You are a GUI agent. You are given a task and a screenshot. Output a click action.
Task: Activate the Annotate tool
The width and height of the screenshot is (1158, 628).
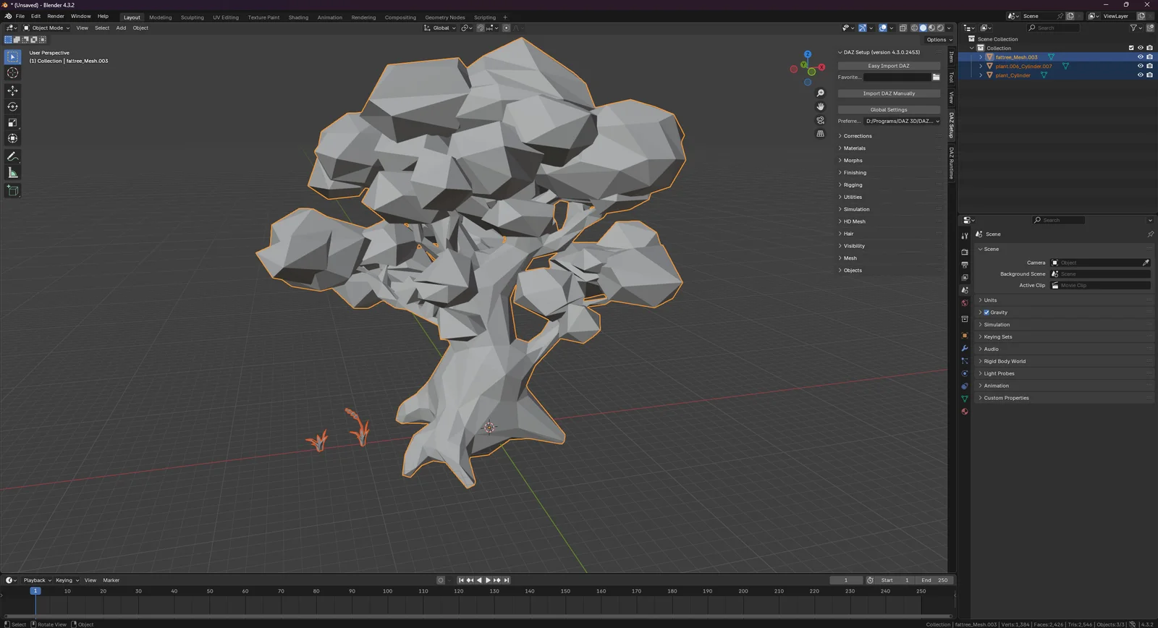[x=12, y=156]
